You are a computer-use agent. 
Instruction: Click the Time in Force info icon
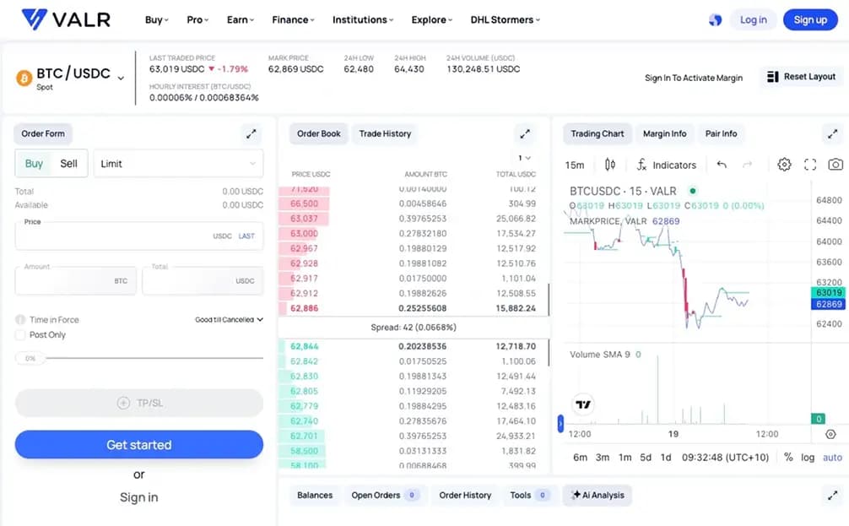coord(20,320)
